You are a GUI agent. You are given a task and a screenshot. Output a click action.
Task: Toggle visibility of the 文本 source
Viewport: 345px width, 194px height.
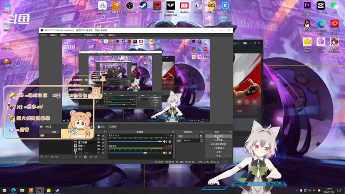coord(99,153)
